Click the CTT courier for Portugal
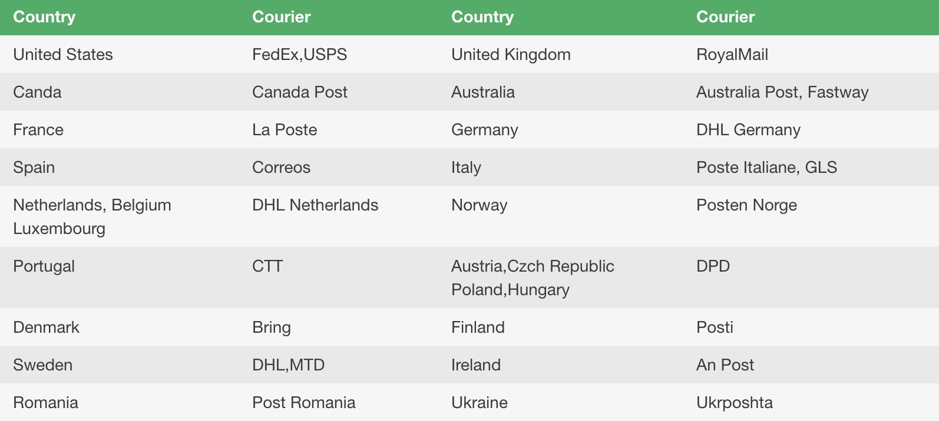The width and height of the screenshot is (939, 421). [267, 266]
